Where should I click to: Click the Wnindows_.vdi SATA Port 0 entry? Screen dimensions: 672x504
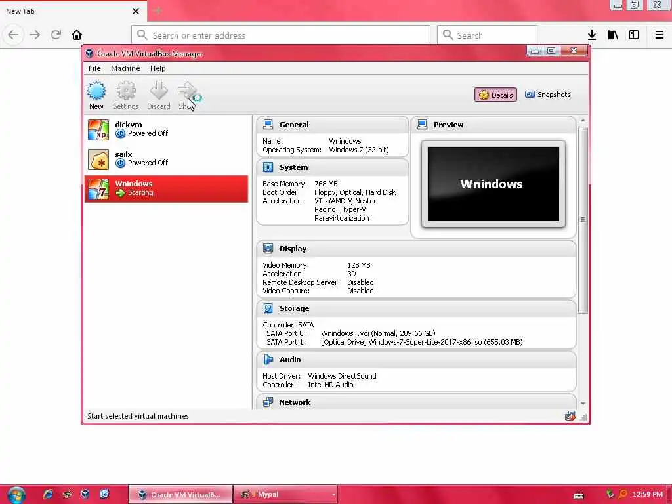378,333
